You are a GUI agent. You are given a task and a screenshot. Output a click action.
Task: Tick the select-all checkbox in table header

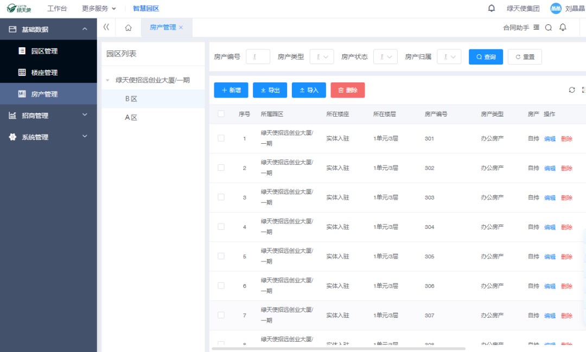(x=221, y=114)
